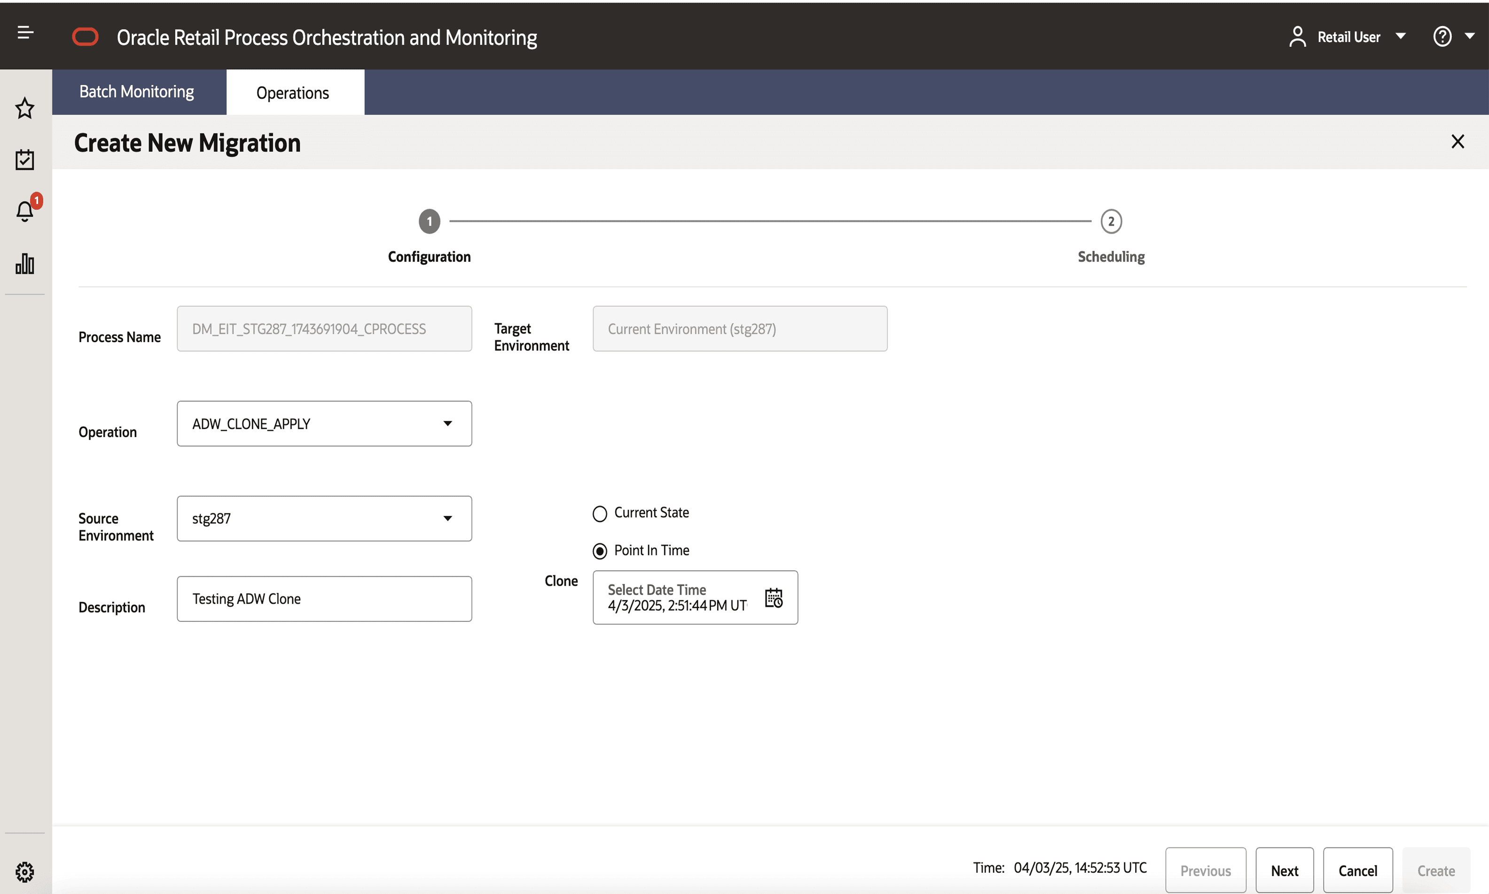Select the Point In Time radio button

click(599, 550)
